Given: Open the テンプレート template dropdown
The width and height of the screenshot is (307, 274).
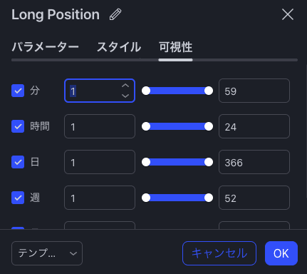Looking at the screenshot, I should pyautogui.click(x=47, y=253).
